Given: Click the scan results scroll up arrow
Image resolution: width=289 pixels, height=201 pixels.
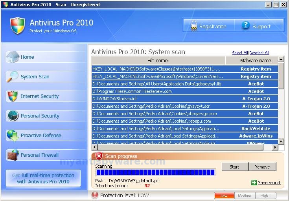Looking at the screenshot, I should [x=281, y=59].
